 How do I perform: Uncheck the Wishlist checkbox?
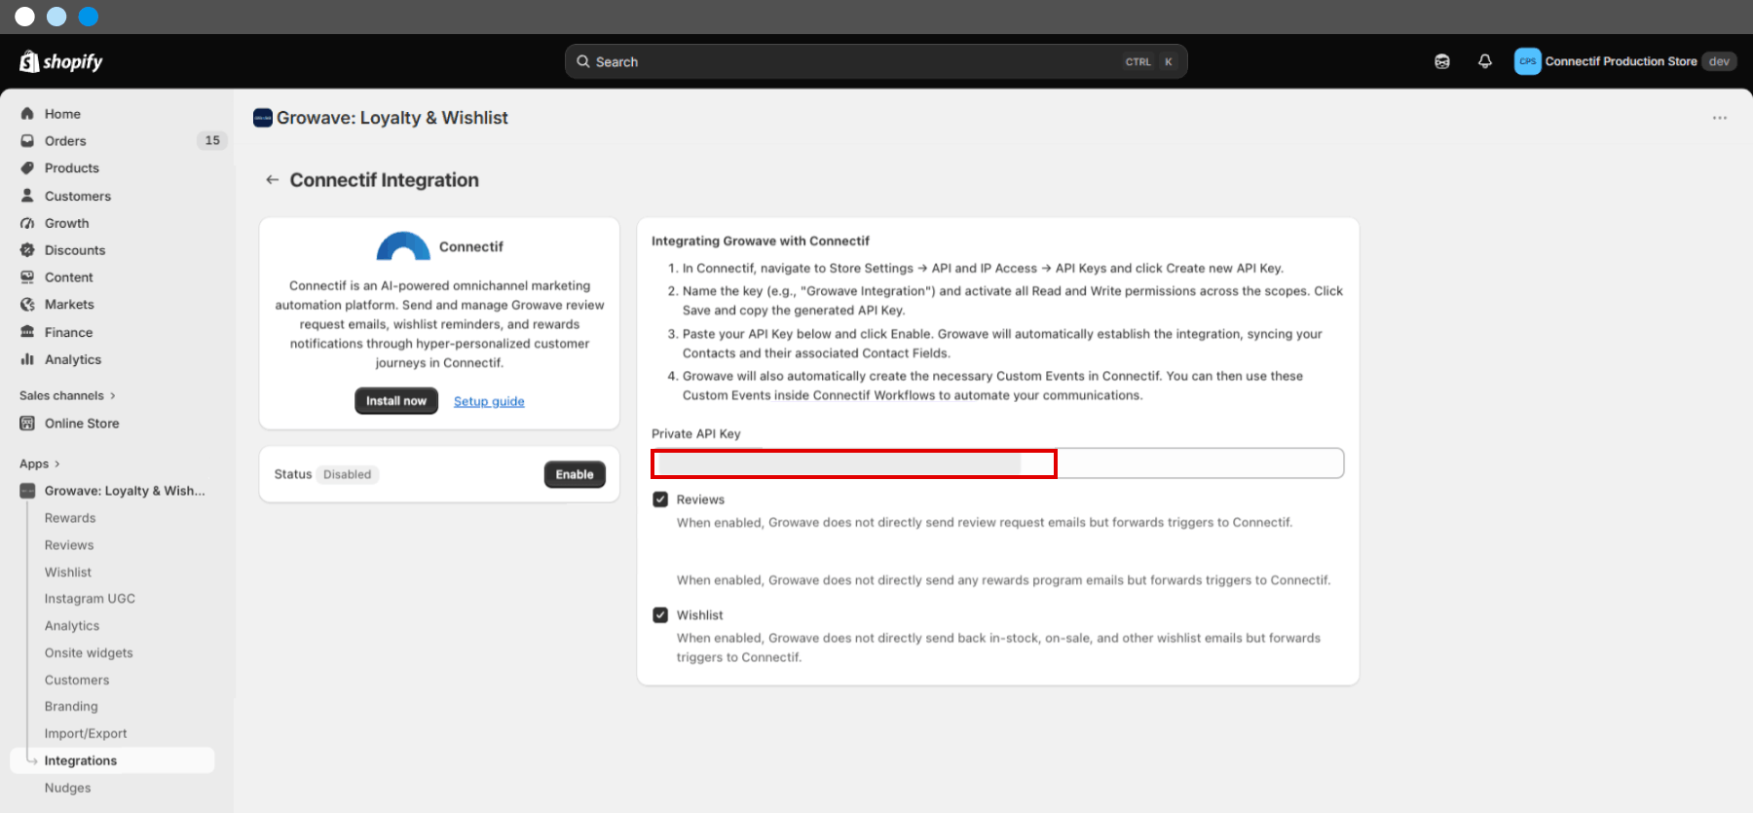tap(660, 615)
